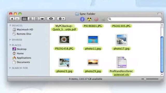Click the photo29.jpg file name label
Viewport: 166px width, 93px height.
click(x=93, y=71)
